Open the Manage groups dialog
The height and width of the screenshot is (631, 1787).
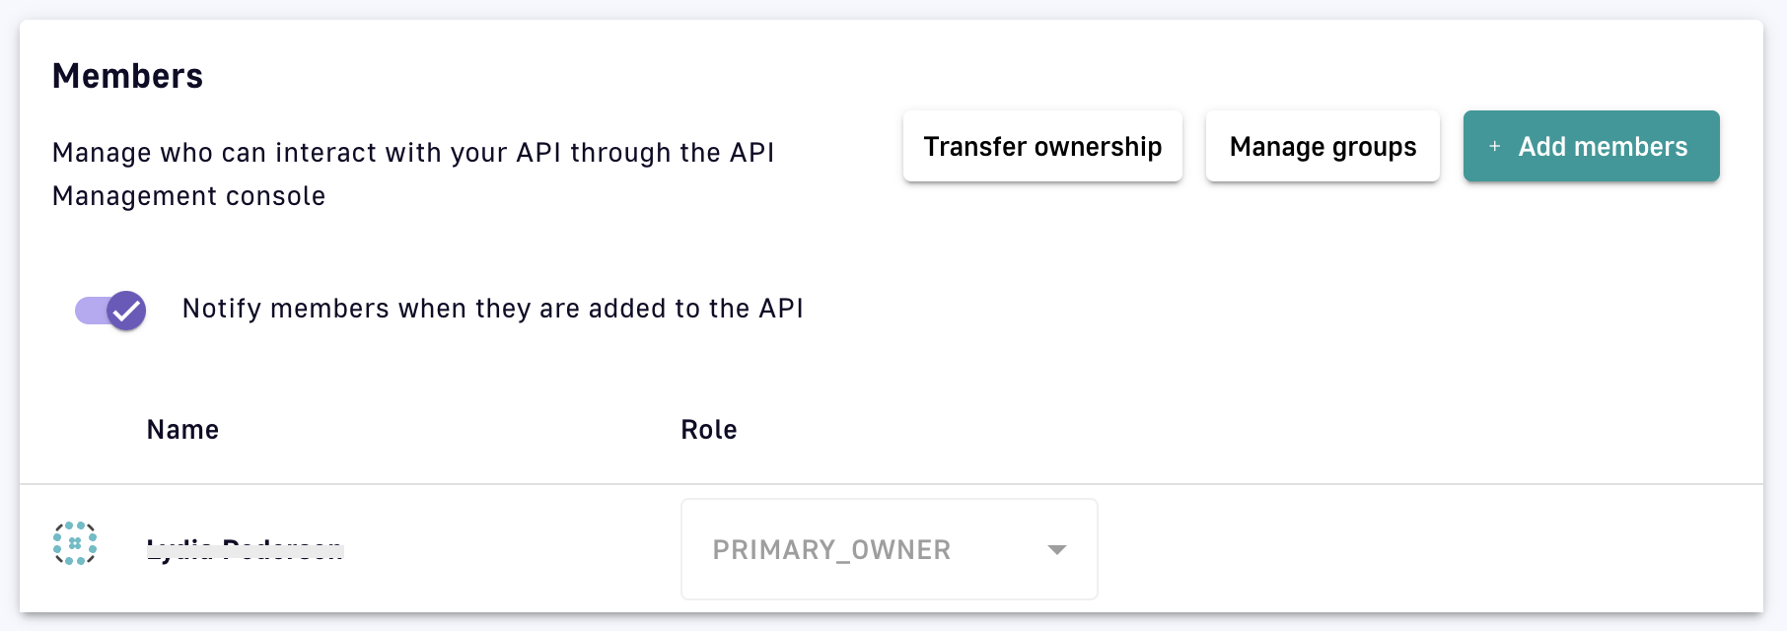point(1322,147)
